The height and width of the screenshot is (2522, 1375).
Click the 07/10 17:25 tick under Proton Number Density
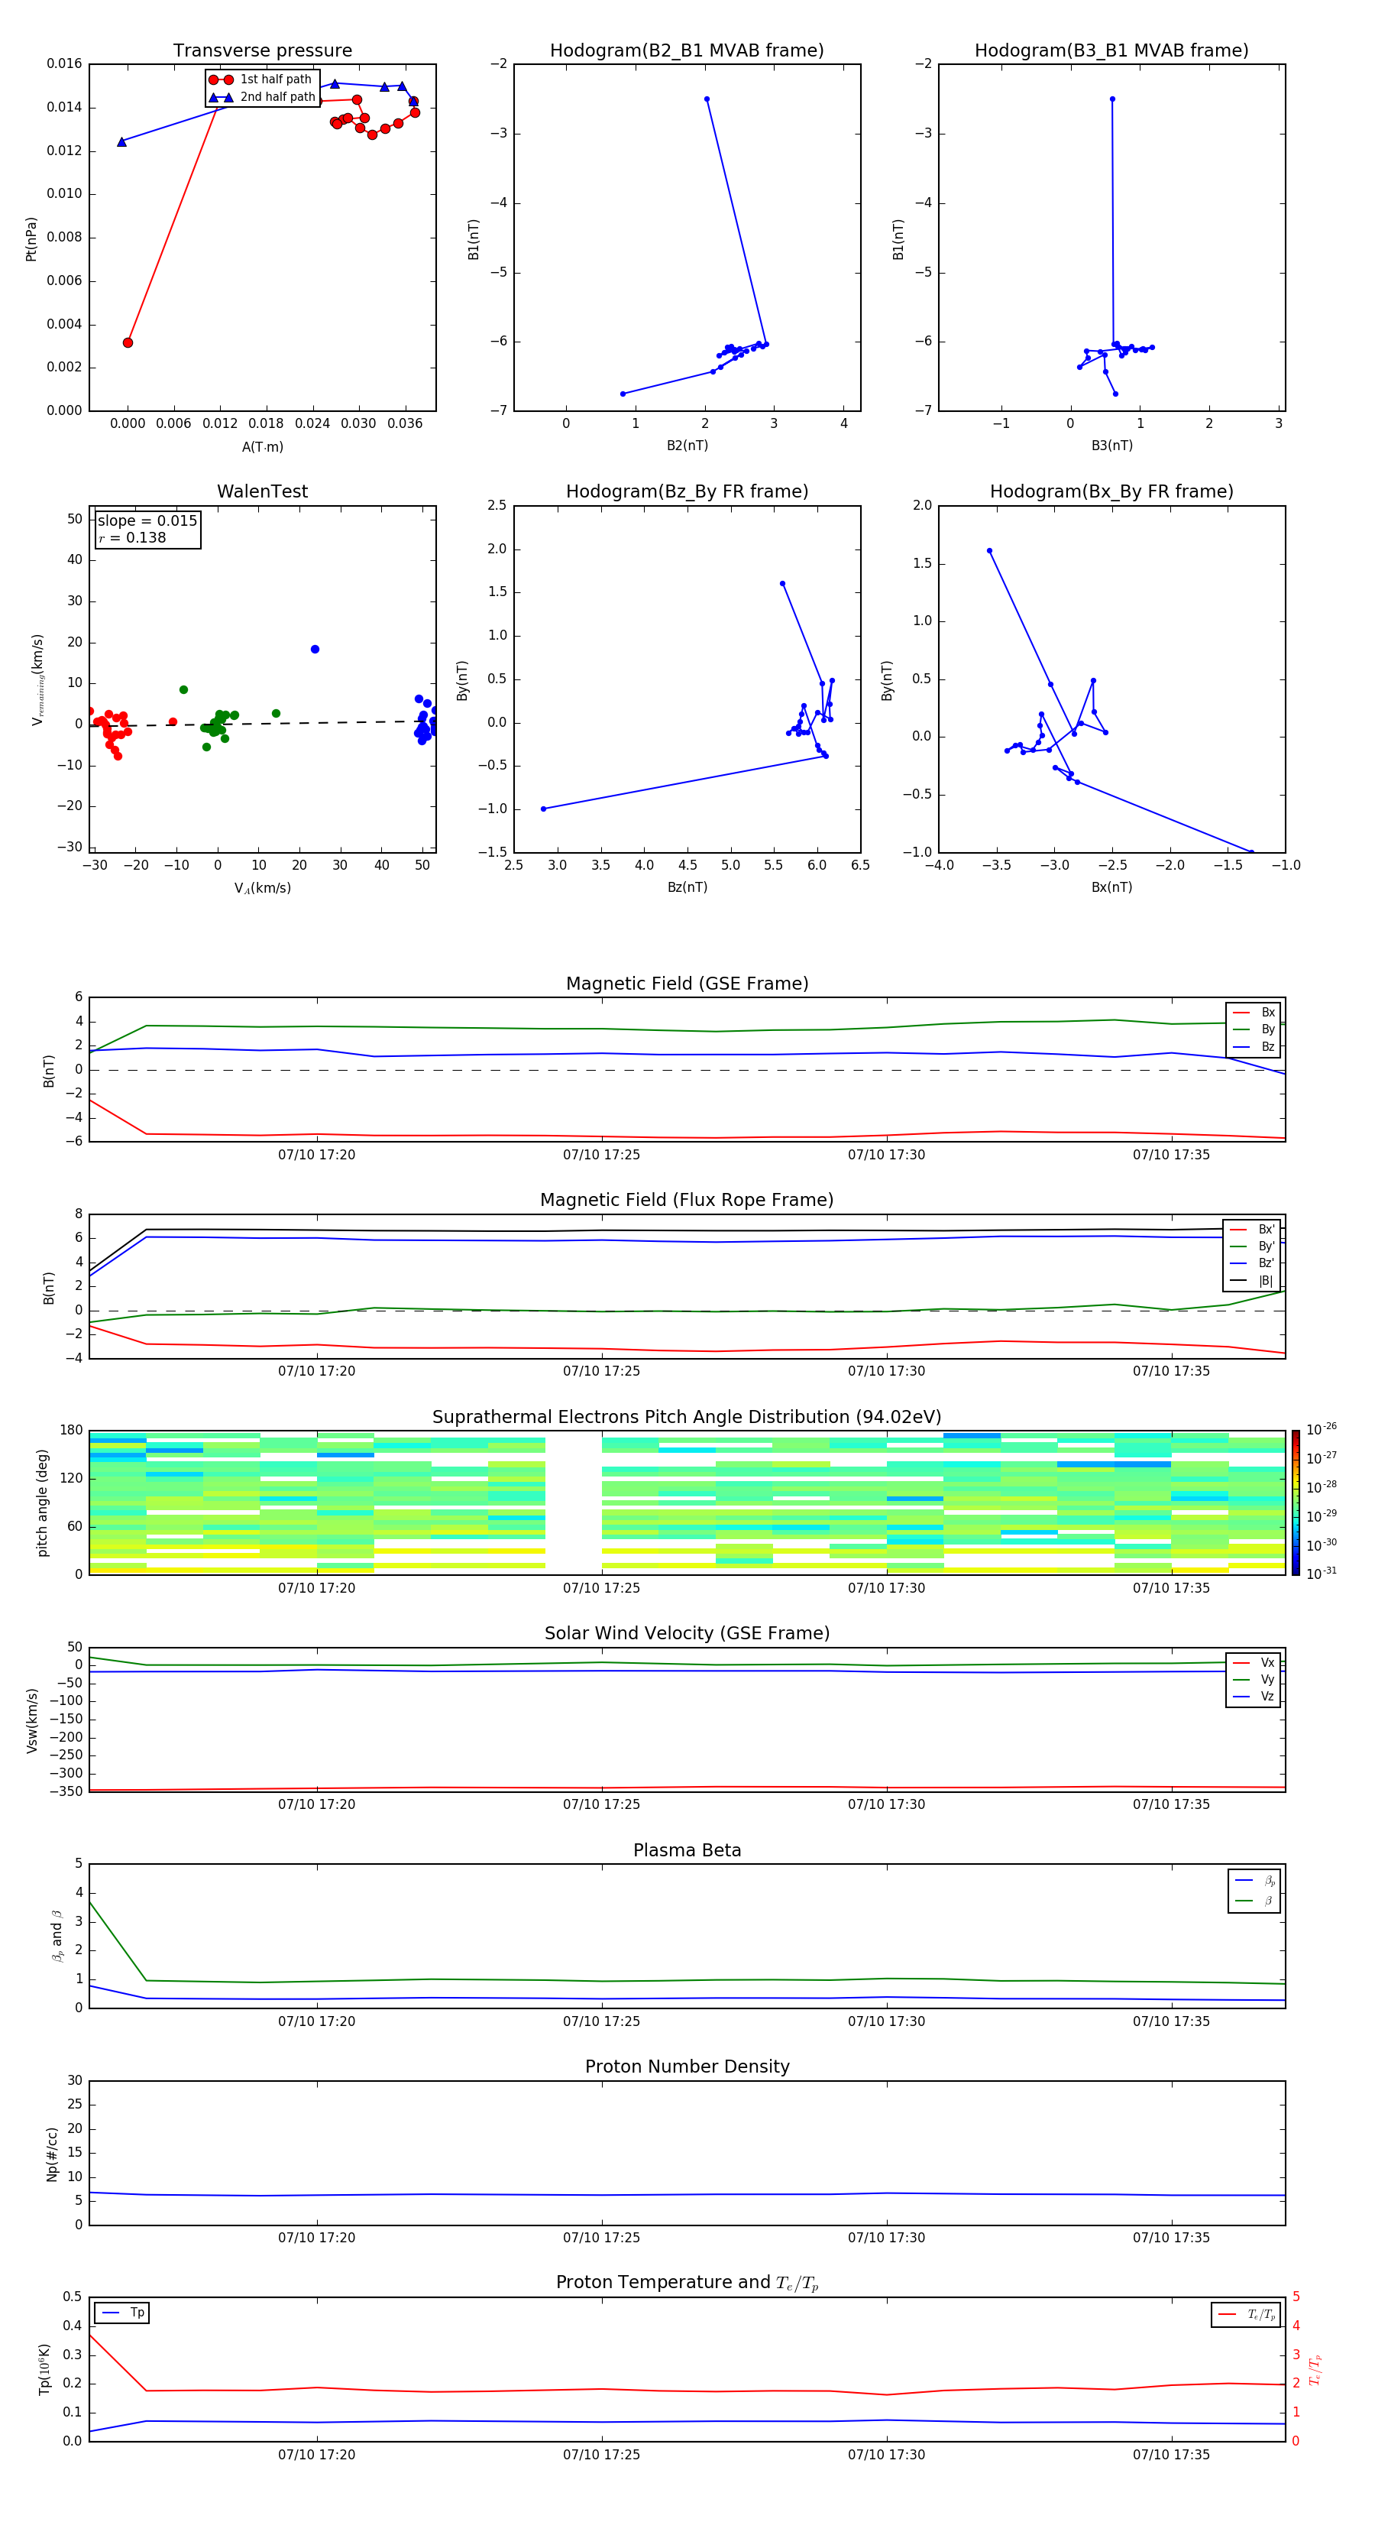point(601,2237)
